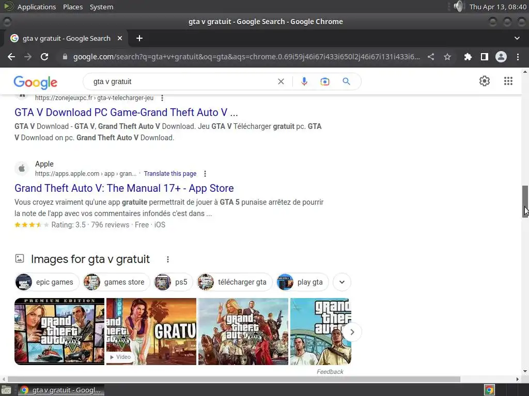
Task: View site information lock icon
Action: tap(65, 57)
